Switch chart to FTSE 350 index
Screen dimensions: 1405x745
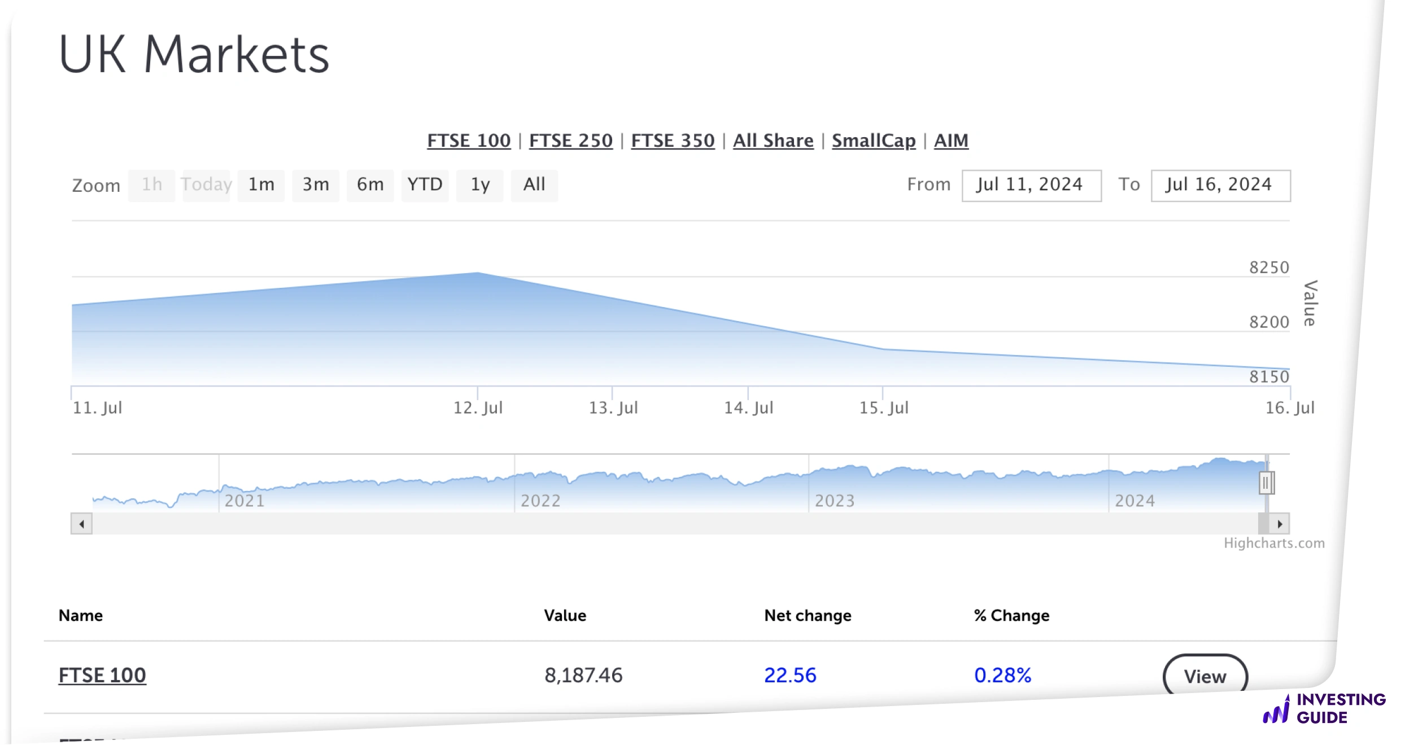(673, 141)
